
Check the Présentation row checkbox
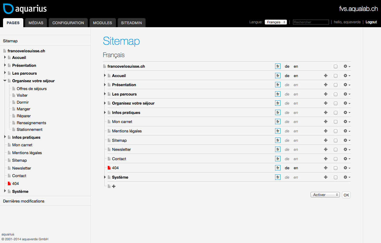(335, 85)
